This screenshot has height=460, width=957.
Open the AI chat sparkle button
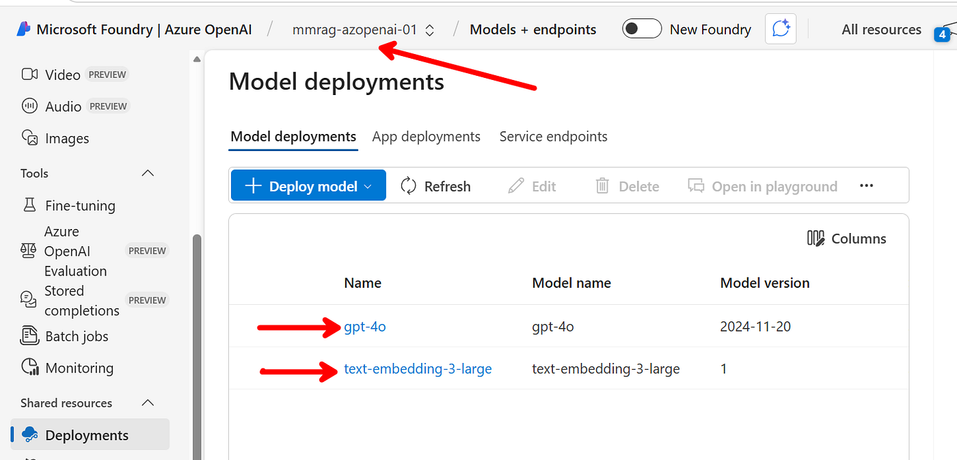coord(781,29)
